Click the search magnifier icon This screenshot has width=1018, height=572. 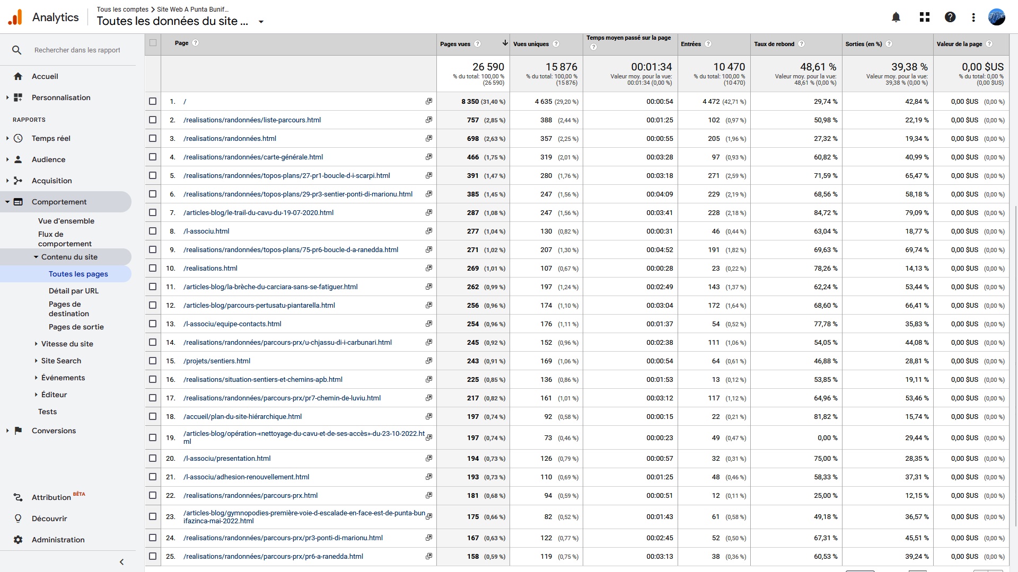tap(17, 50)
